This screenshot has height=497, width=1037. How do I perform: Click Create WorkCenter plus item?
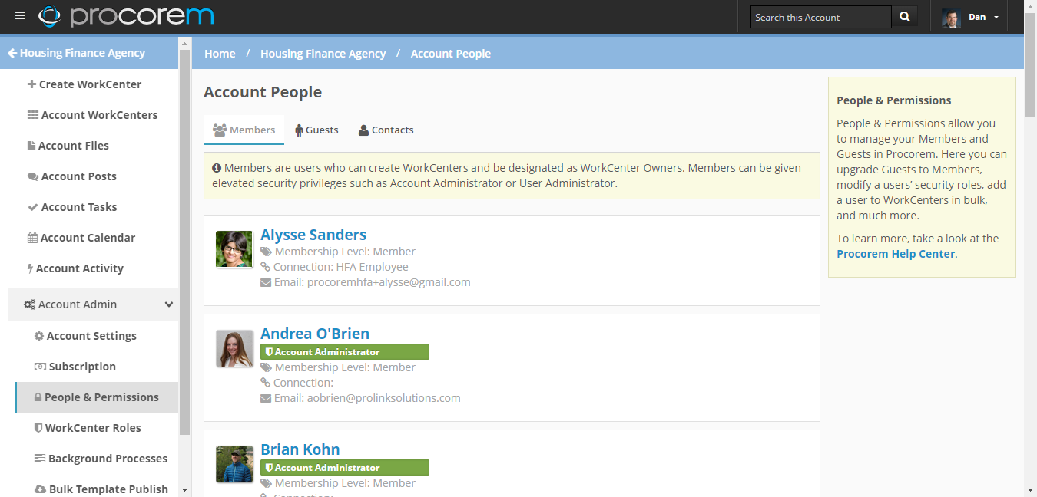[89, 84]
